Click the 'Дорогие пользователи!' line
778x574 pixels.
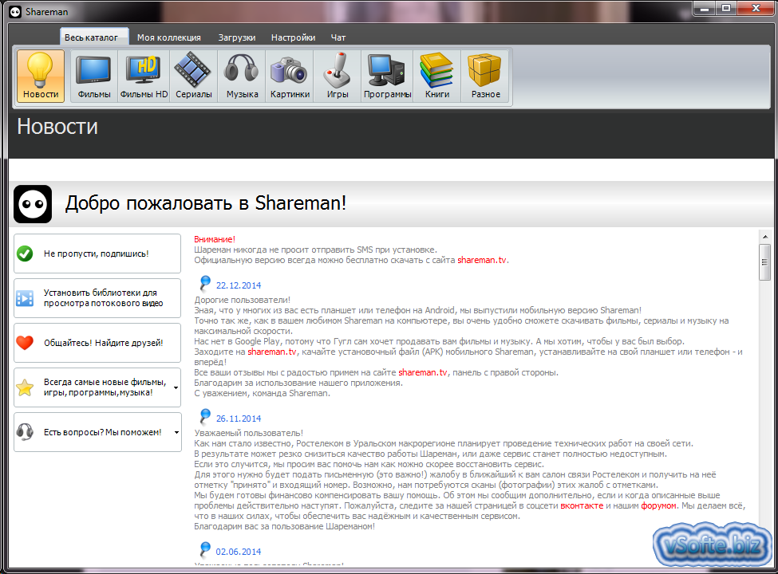242,300
